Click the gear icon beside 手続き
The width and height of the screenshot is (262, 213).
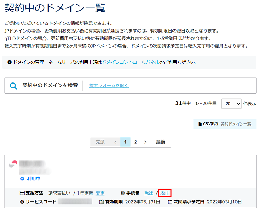[x=123, y=193]
